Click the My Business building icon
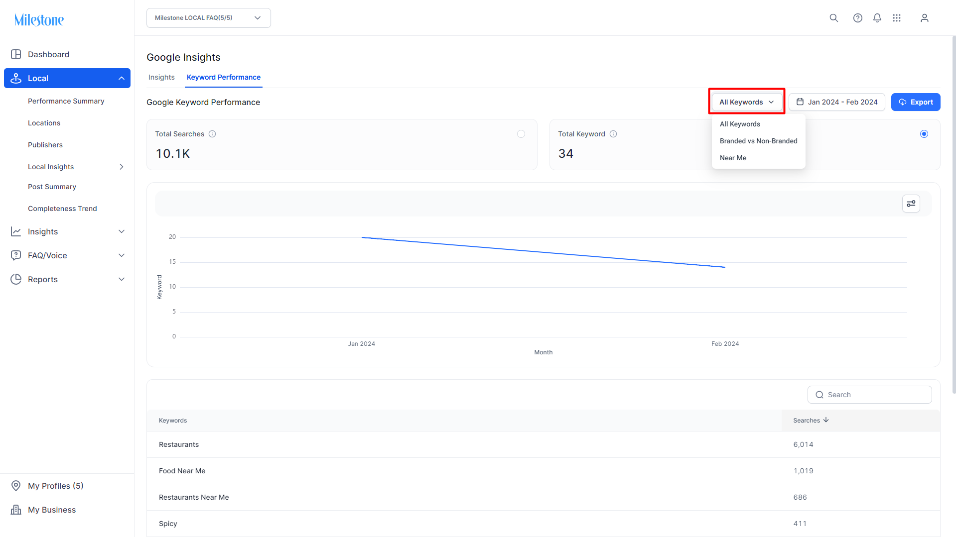The width and height of the screenshot is (956, 537). coord(16,510)
